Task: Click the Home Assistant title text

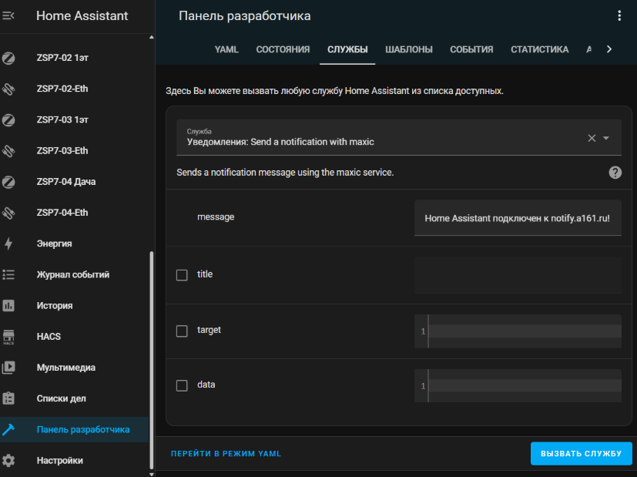Action: tap(82, 15)
